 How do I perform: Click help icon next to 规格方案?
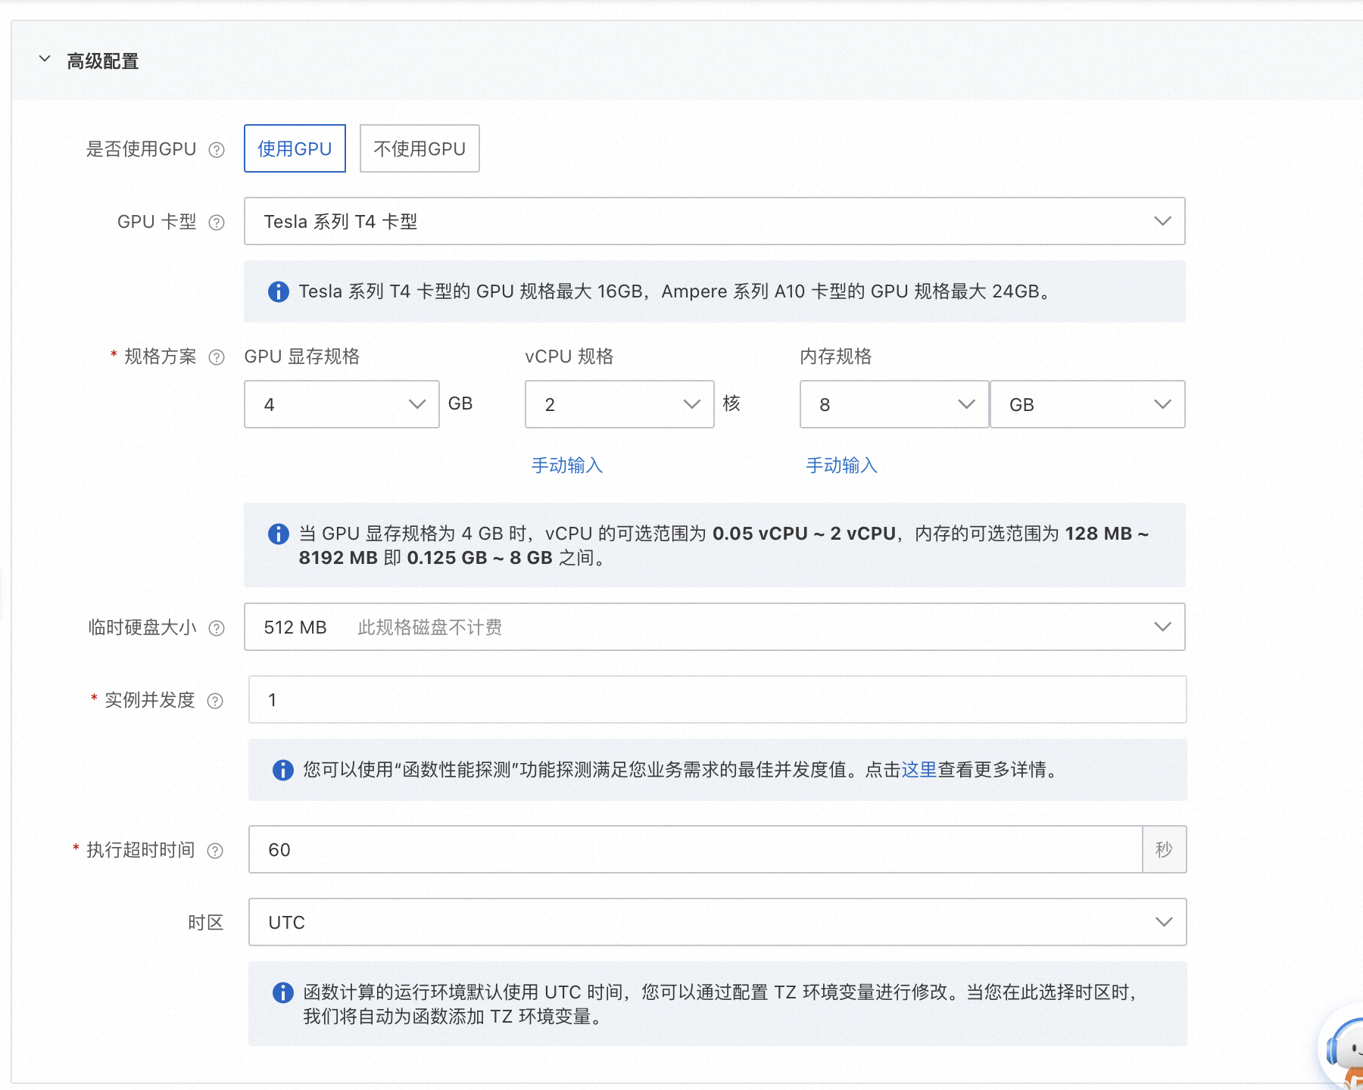pos(217,357)
